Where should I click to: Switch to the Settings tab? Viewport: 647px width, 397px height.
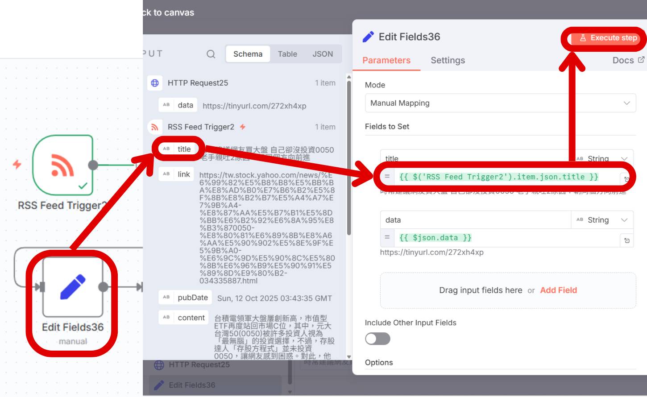[448, 60]
